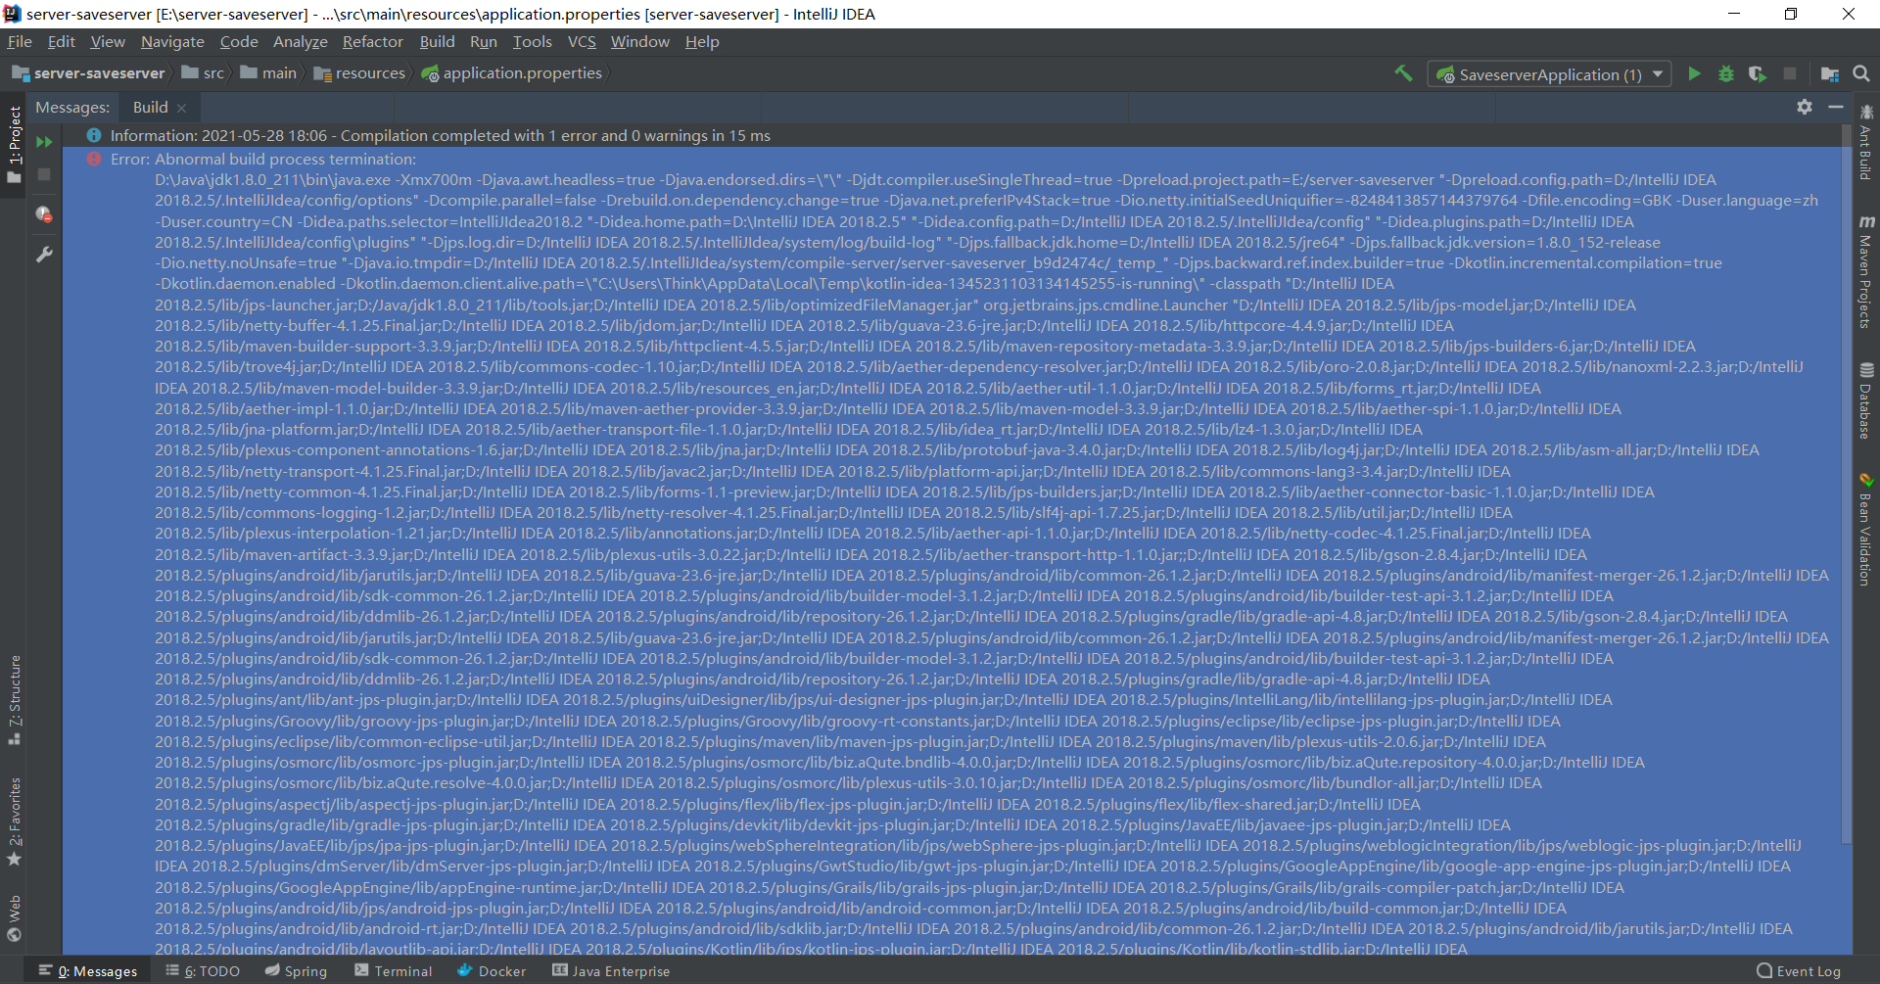The width and height of the screenshot is (1880, 984).
Task: Click src breadcrumb folder
Action: (x=204, y=73)
